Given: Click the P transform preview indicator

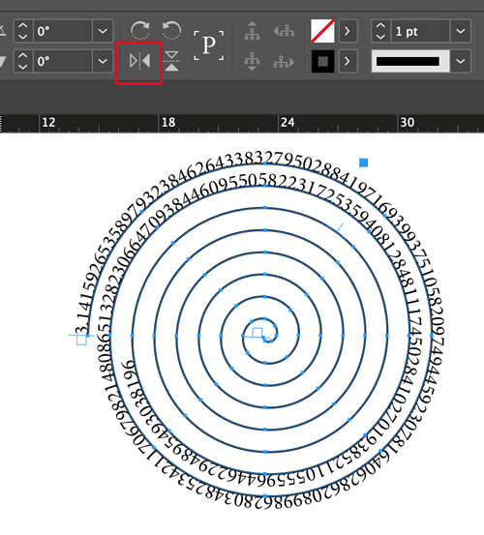Looking at the screenshot, I should tap(209, 45).
